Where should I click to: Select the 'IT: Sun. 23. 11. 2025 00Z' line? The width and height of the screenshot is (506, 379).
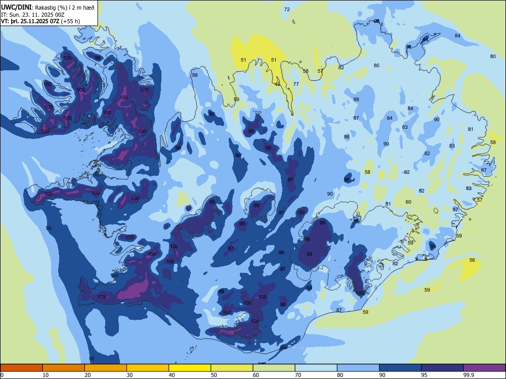pos(33,15)
